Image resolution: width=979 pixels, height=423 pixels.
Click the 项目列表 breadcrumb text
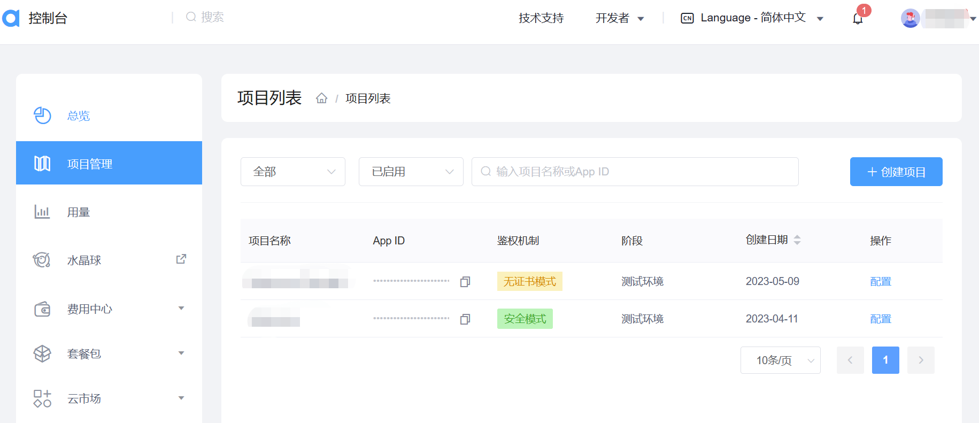[368, 98]
